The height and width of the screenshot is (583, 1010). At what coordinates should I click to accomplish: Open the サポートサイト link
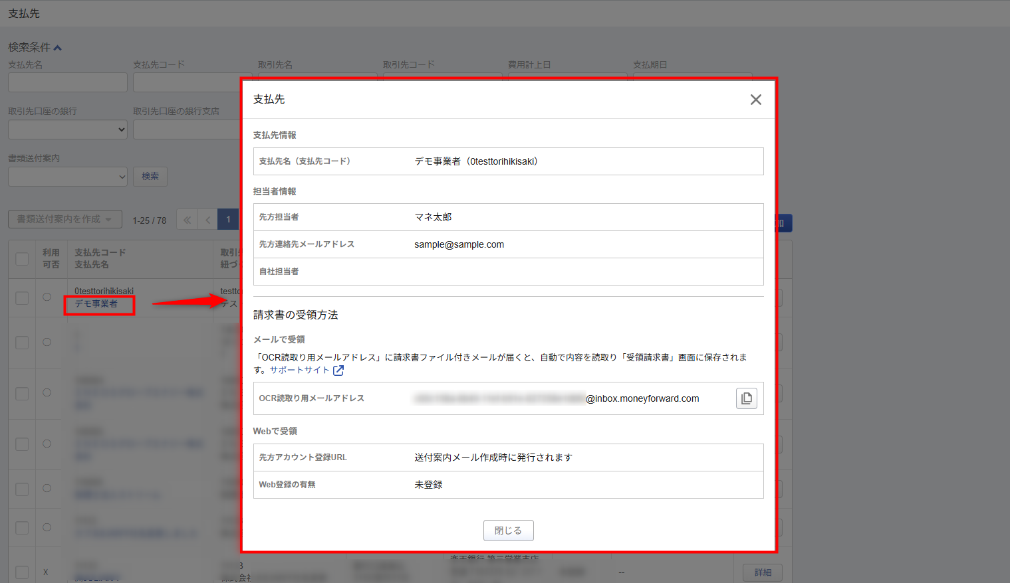(x=299, y=371)
